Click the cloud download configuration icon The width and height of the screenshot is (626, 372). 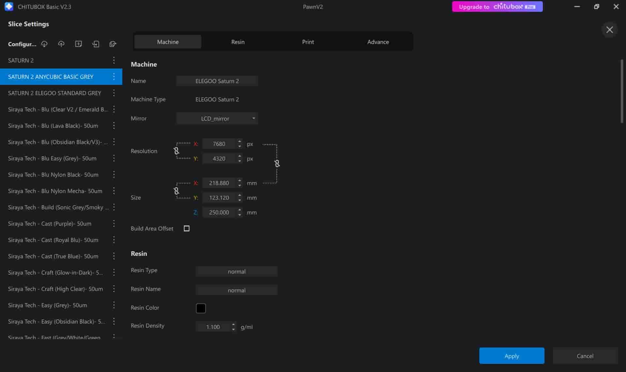tap(44, 44)
